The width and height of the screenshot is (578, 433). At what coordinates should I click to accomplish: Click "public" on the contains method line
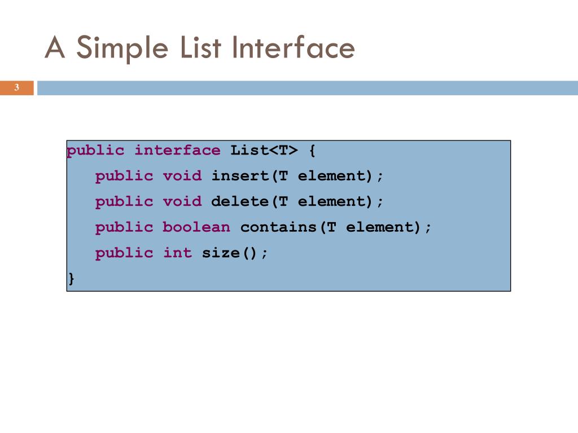pos(124,227)
